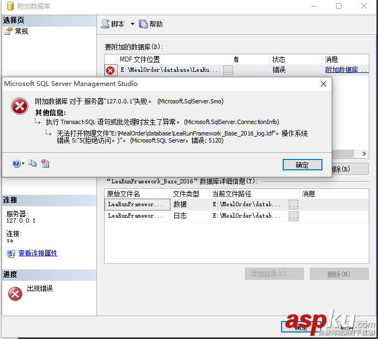Maximize the 附加数据库 window

[339, 6]
